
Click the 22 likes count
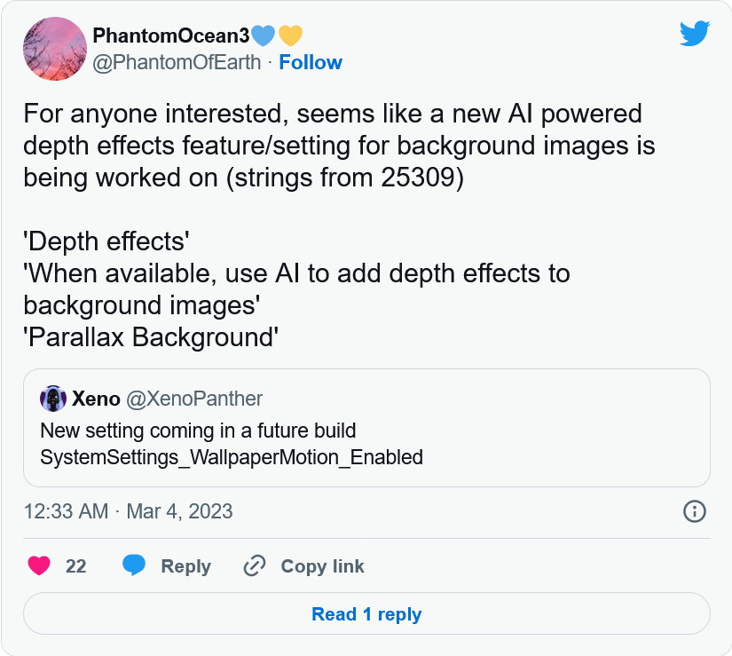point(75,566)
